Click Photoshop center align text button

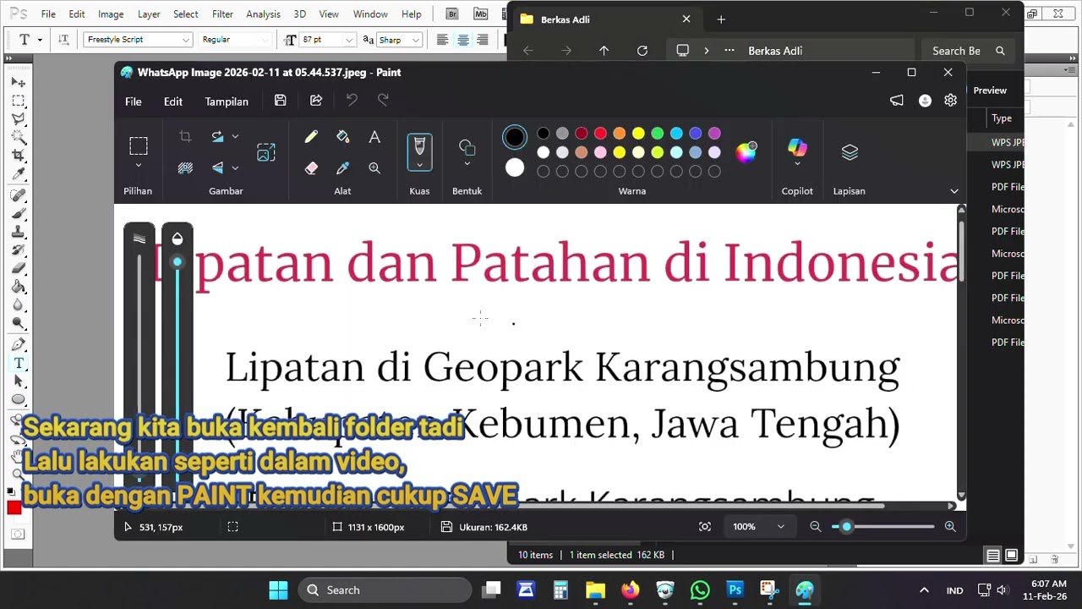click(x=462, y=40)
